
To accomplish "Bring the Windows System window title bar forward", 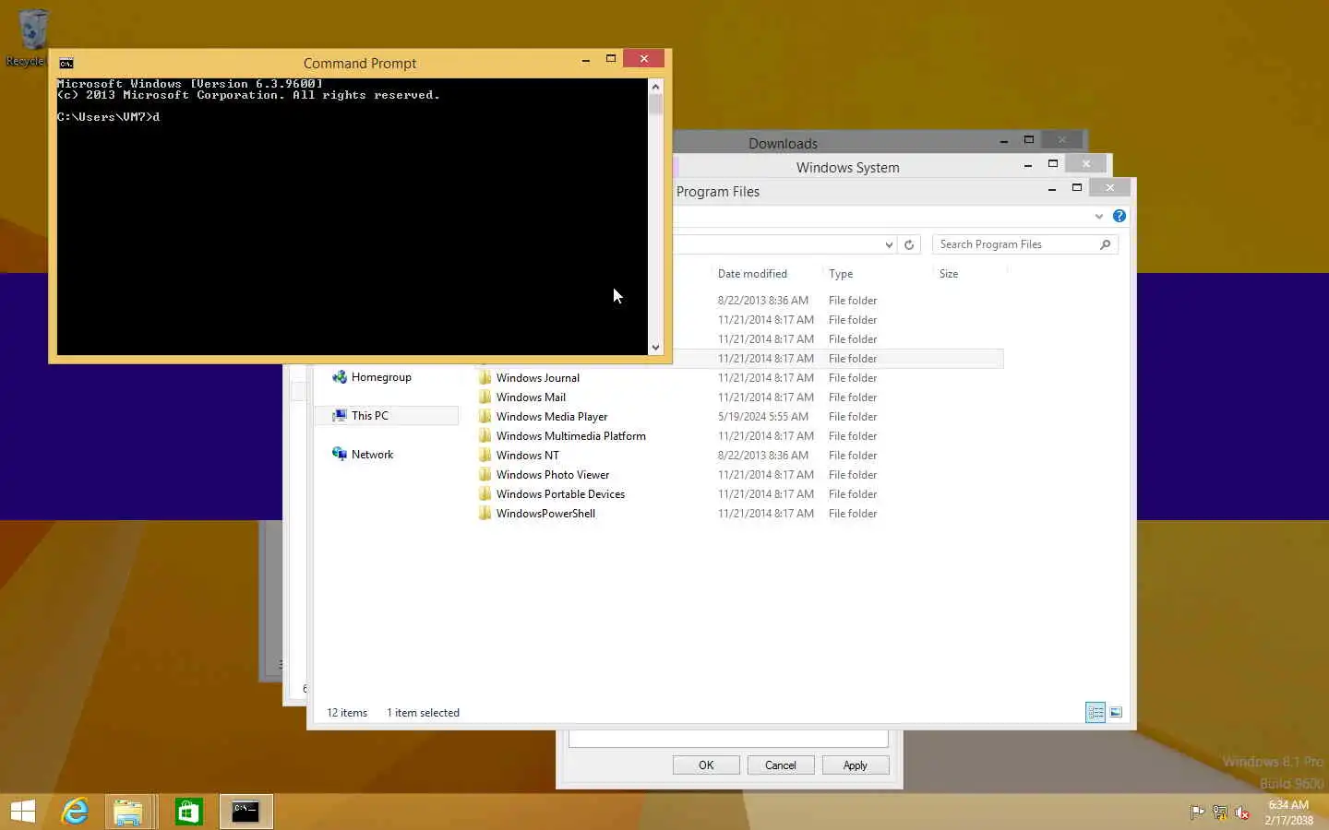I will pos(847,167).
